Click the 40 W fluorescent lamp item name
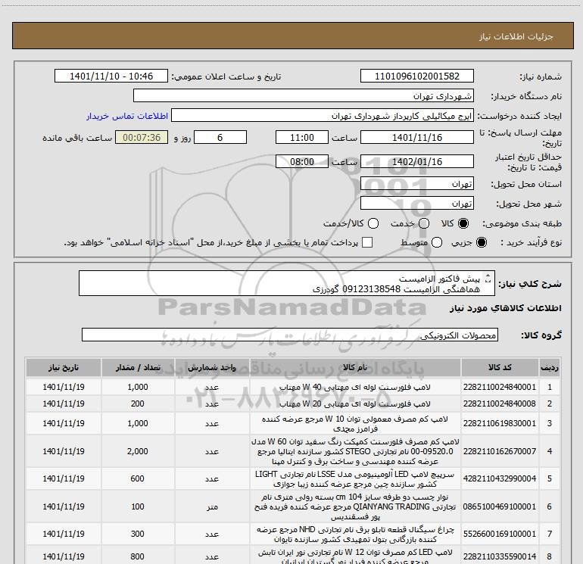Viewport: 583px width, 564px height. [x=355, y=387]
